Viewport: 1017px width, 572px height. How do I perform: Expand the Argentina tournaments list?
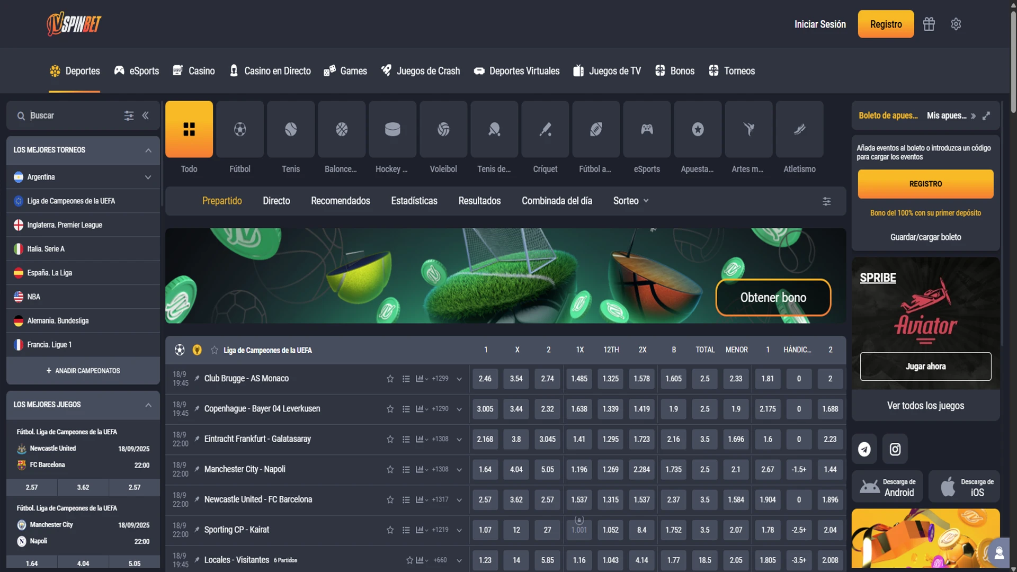(x=148, y=177)
